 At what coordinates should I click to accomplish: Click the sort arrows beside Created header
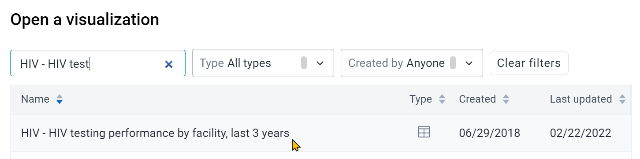506,100
